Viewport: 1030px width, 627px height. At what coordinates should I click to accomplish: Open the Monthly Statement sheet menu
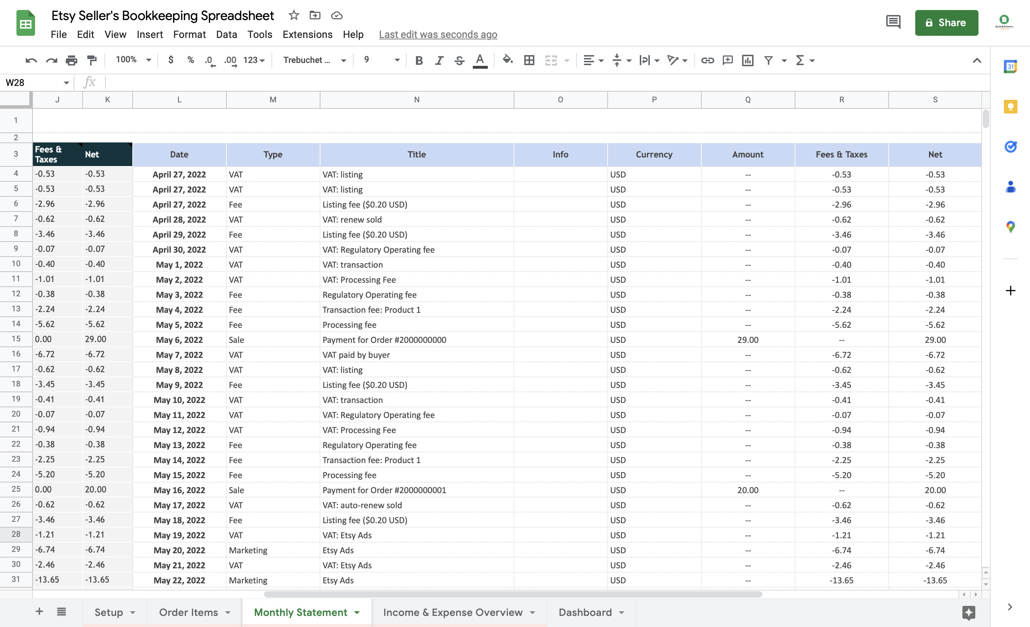(357, 612)
